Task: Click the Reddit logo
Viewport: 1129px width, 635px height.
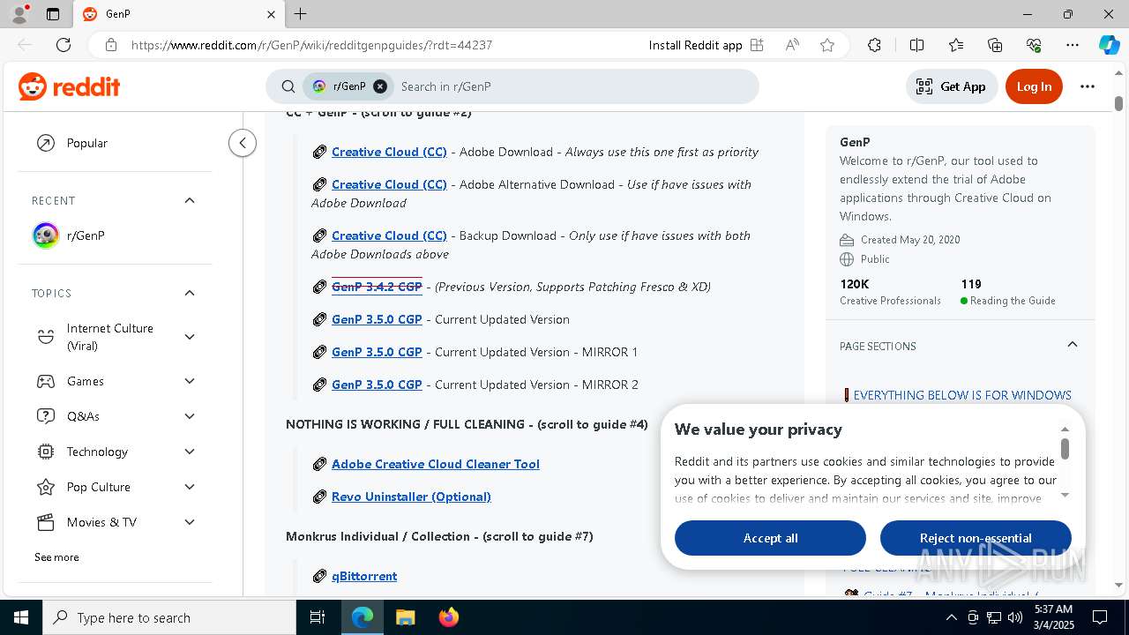Action: (x=69, y=86)
